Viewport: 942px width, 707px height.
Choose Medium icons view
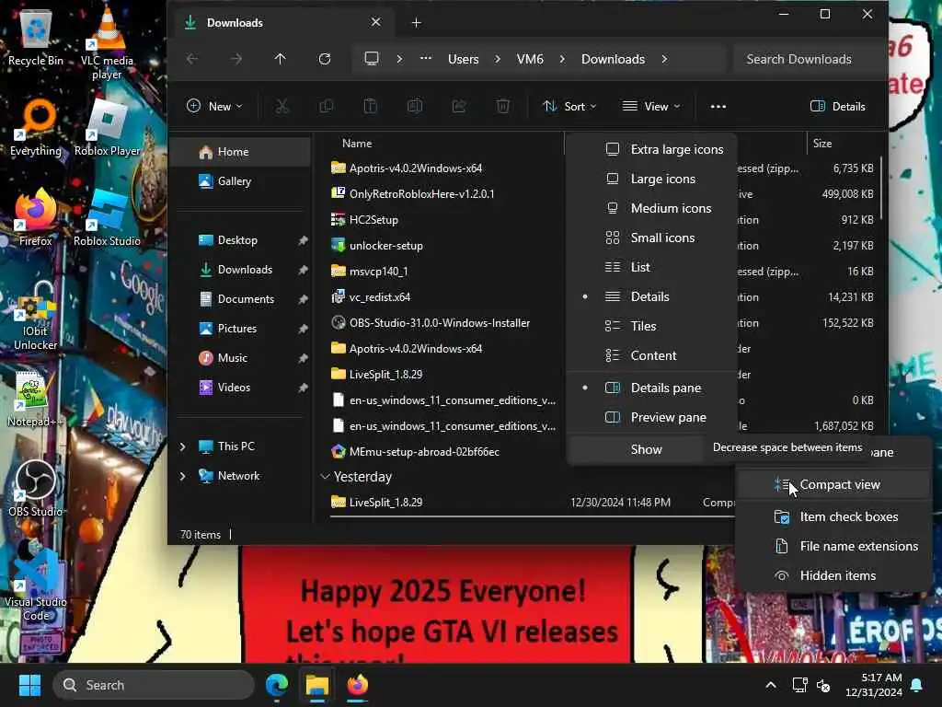click(x=652, y=208)
